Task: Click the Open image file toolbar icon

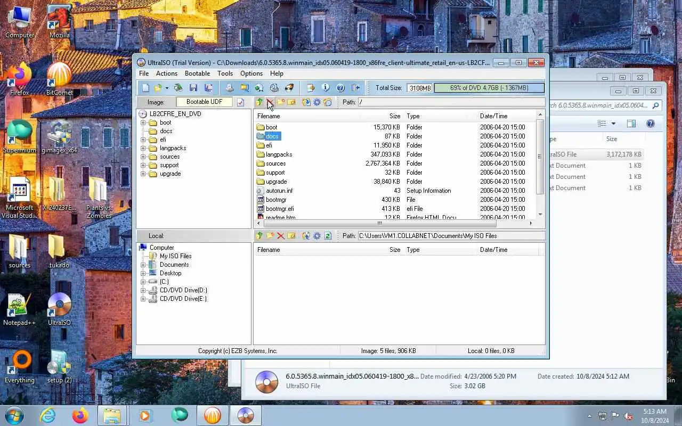Action: [x=158, y=88]
